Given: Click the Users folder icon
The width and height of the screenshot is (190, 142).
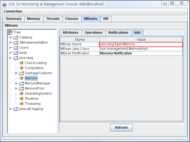Looking at the screenshot, I should click(16, 48).
